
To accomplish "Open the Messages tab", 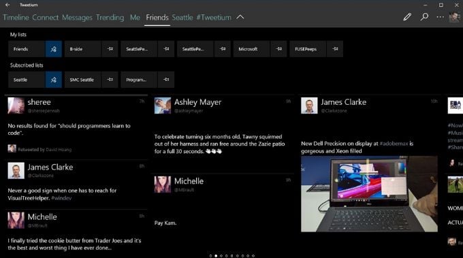I will point(77,18).
